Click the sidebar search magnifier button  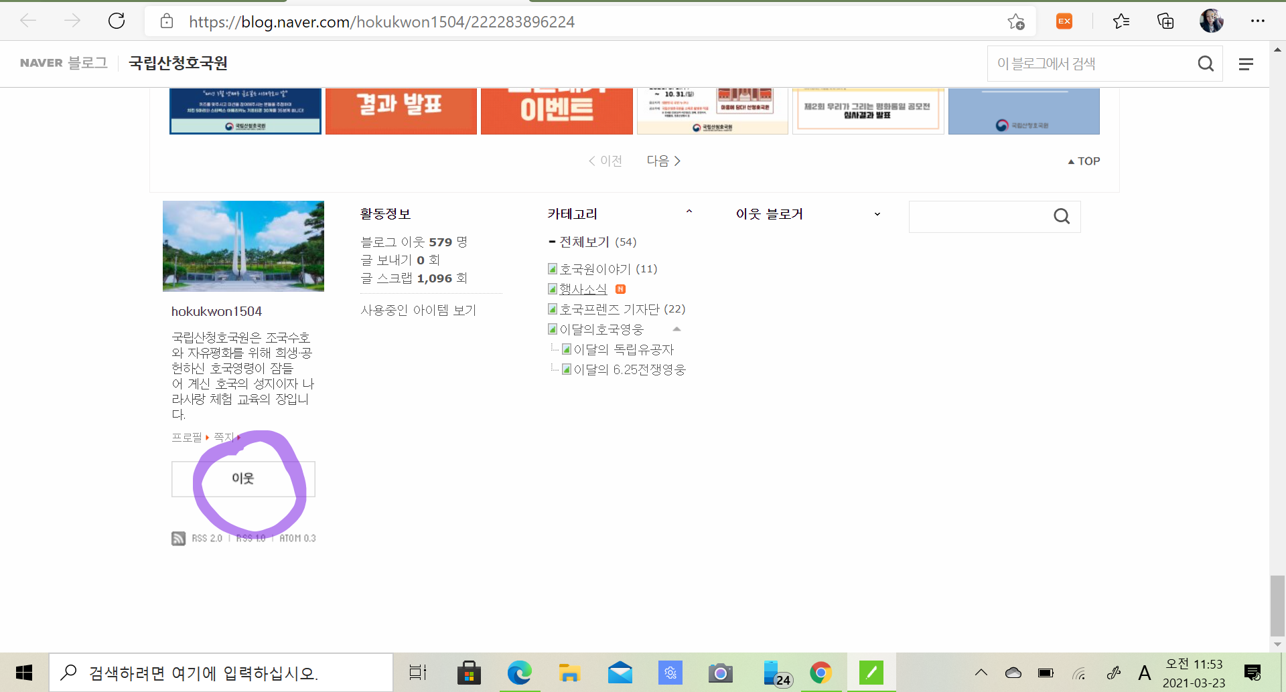point(1061,216)
